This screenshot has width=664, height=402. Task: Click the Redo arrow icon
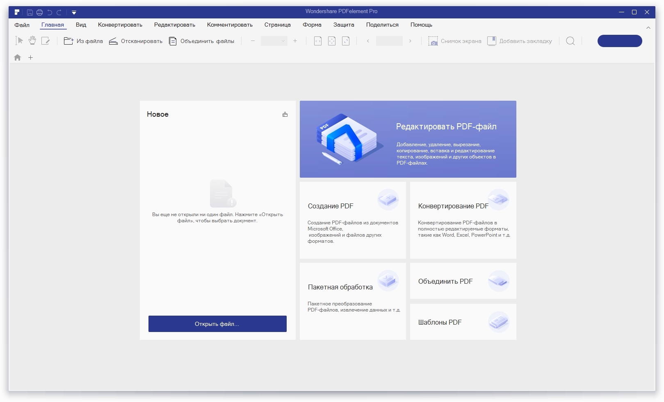(x=59, y=13)
